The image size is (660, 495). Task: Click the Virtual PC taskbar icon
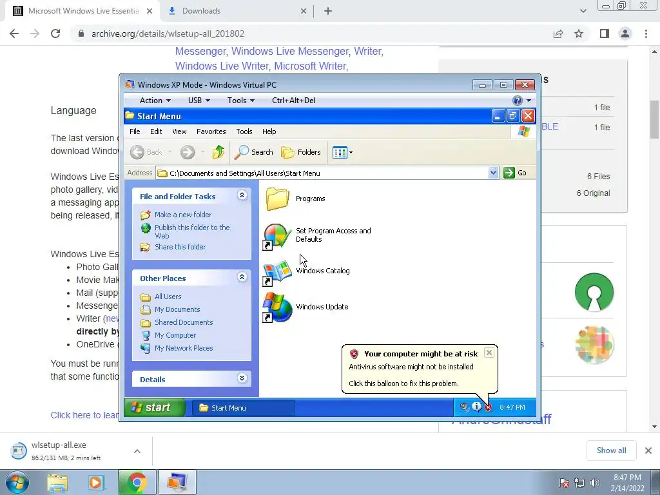point(177,482)
